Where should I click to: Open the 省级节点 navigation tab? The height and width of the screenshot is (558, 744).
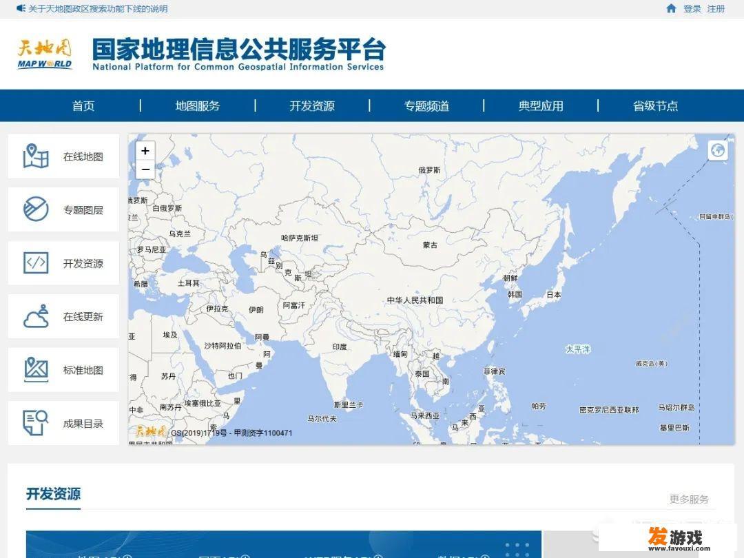655,105
